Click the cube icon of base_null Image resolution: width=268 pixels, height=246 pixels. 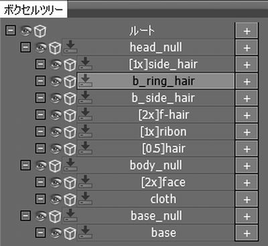click(55, 216)
